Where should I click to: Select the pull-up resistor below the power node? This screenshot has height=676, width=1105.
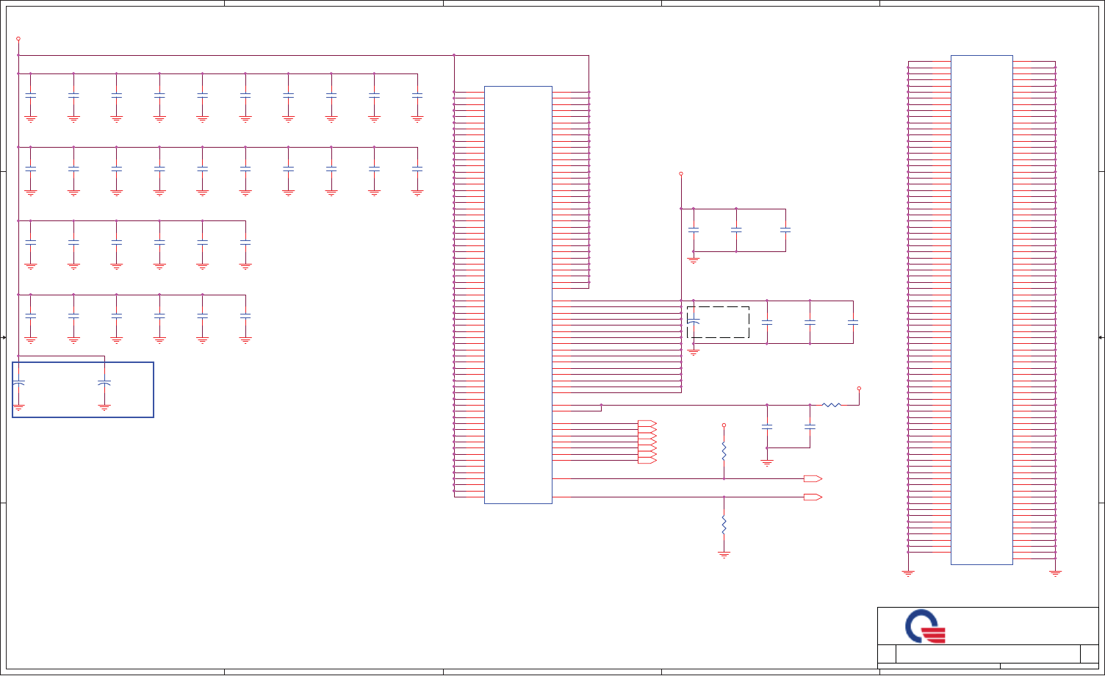point(724,451)
